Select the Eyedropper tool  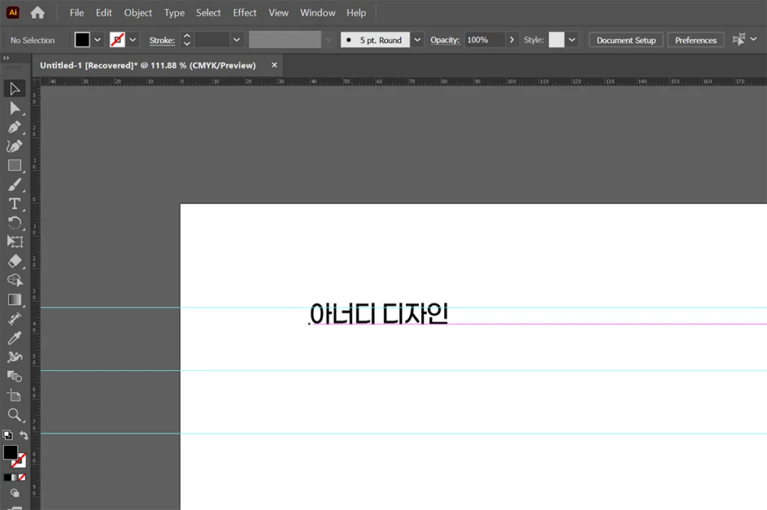(14, 338)
